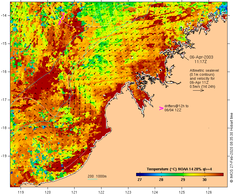Screen dimensions: 235x195
Task: Click the "Temperature (°C) NOAA 14 28% ql>=4" title
Action: pyautogui.click(x=179, y=169)
